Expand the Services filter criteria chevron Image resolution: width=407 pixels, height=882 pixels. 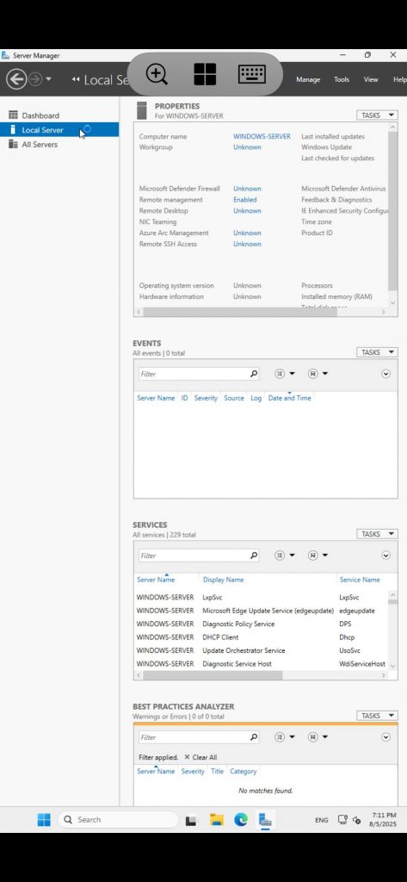click(385, 556)
